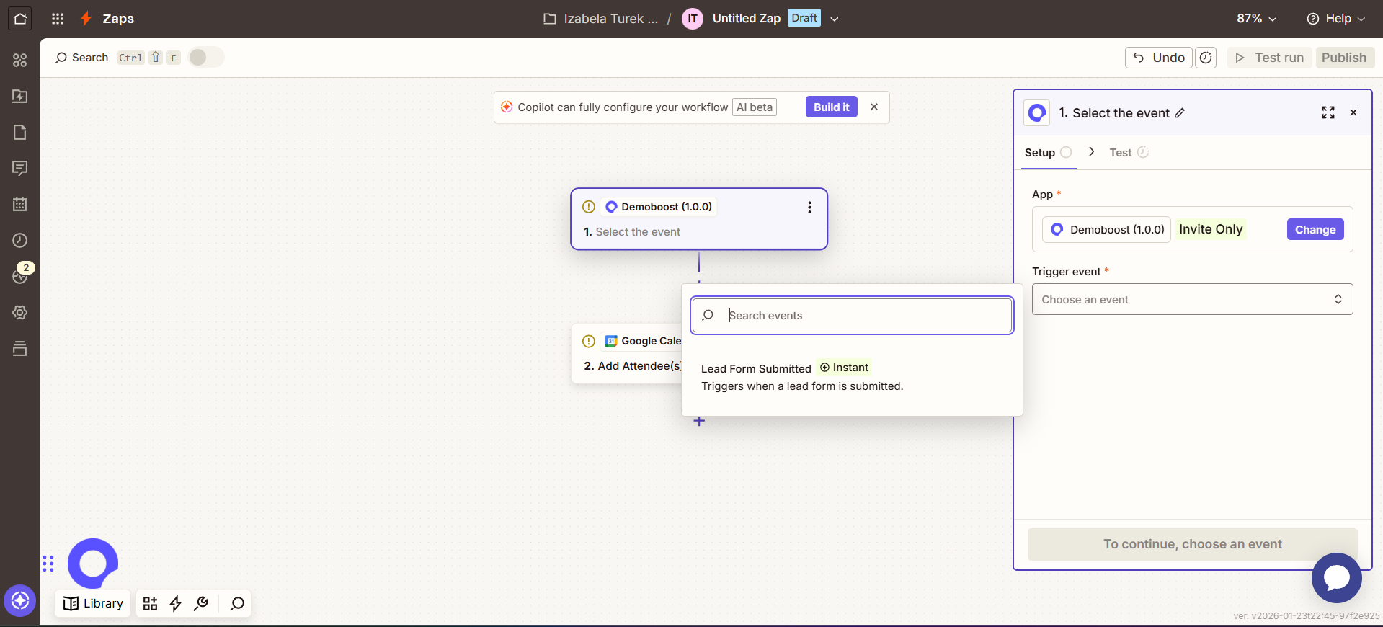Open the three-dot menu on Demoboost step
The image size is (1383, 627).
809,208
